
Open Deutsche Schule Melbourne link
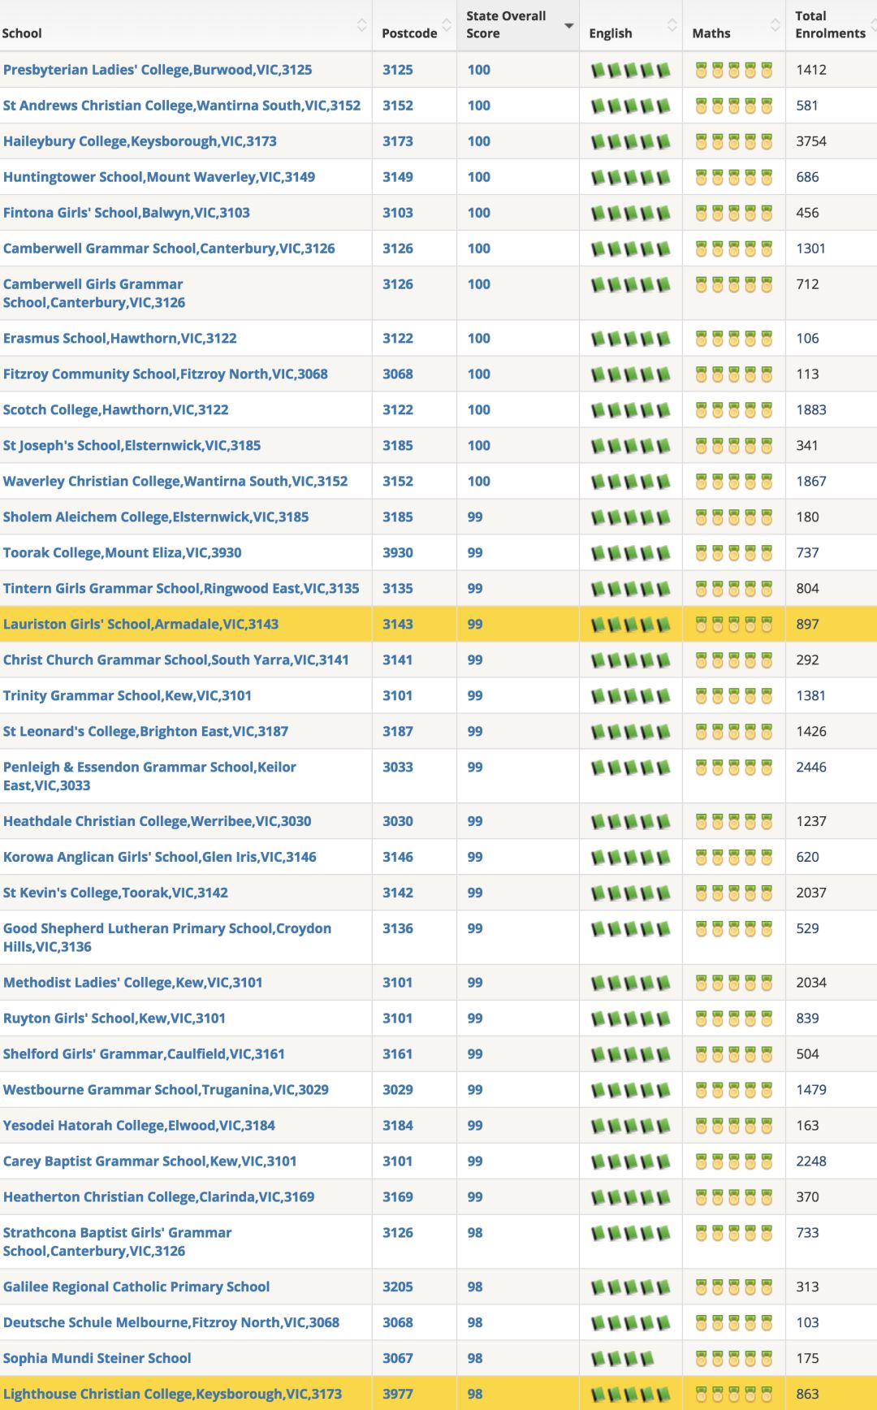tap(171, 1322)
